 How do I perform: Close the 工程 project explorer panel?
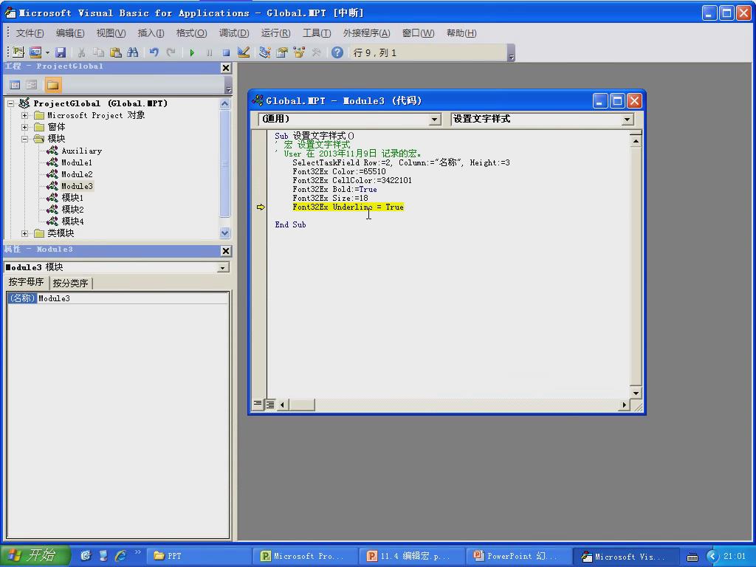[x=226, y=68]
